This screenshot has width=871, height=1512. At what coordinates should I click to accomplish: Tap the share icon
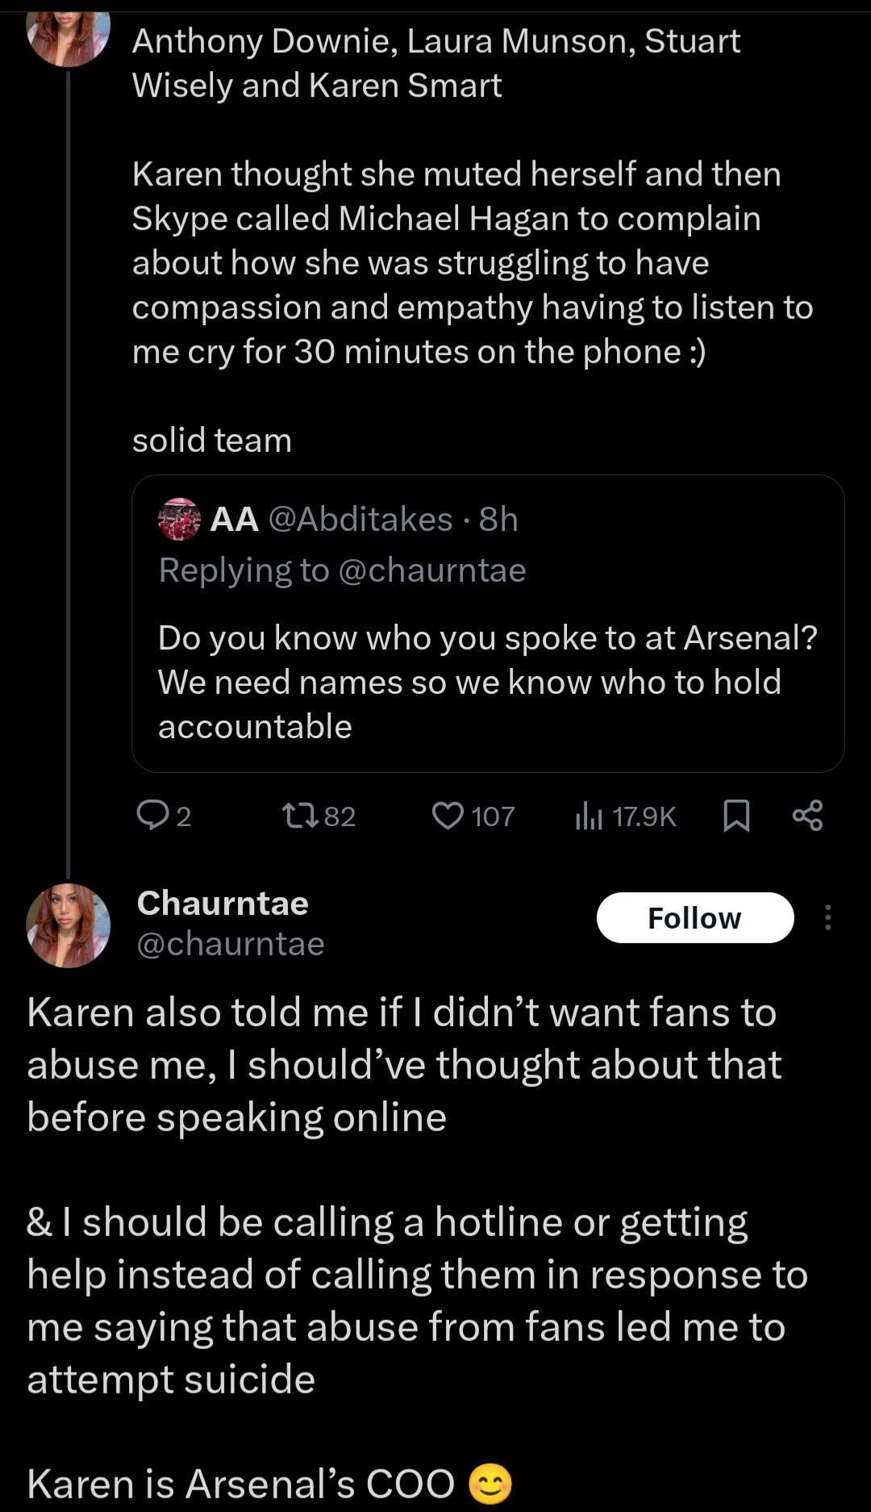pyautogui.click(x=807, y=816)
